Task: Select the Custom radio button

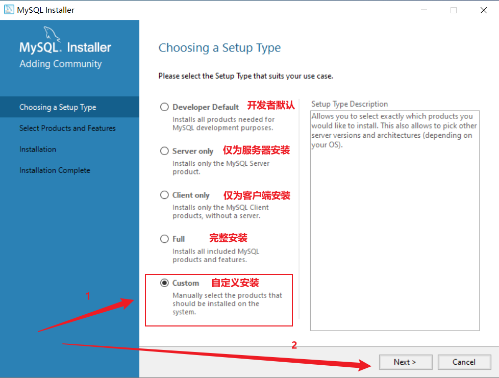Action: [164, 283]
